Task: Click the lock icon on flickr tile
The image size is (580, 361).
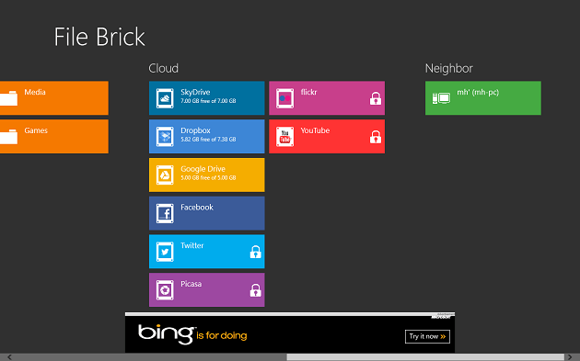Action: (x=376, y=98)
